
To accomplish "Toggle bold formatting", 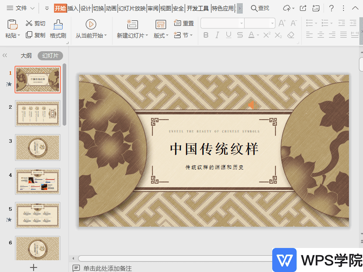I will point(206,35).
